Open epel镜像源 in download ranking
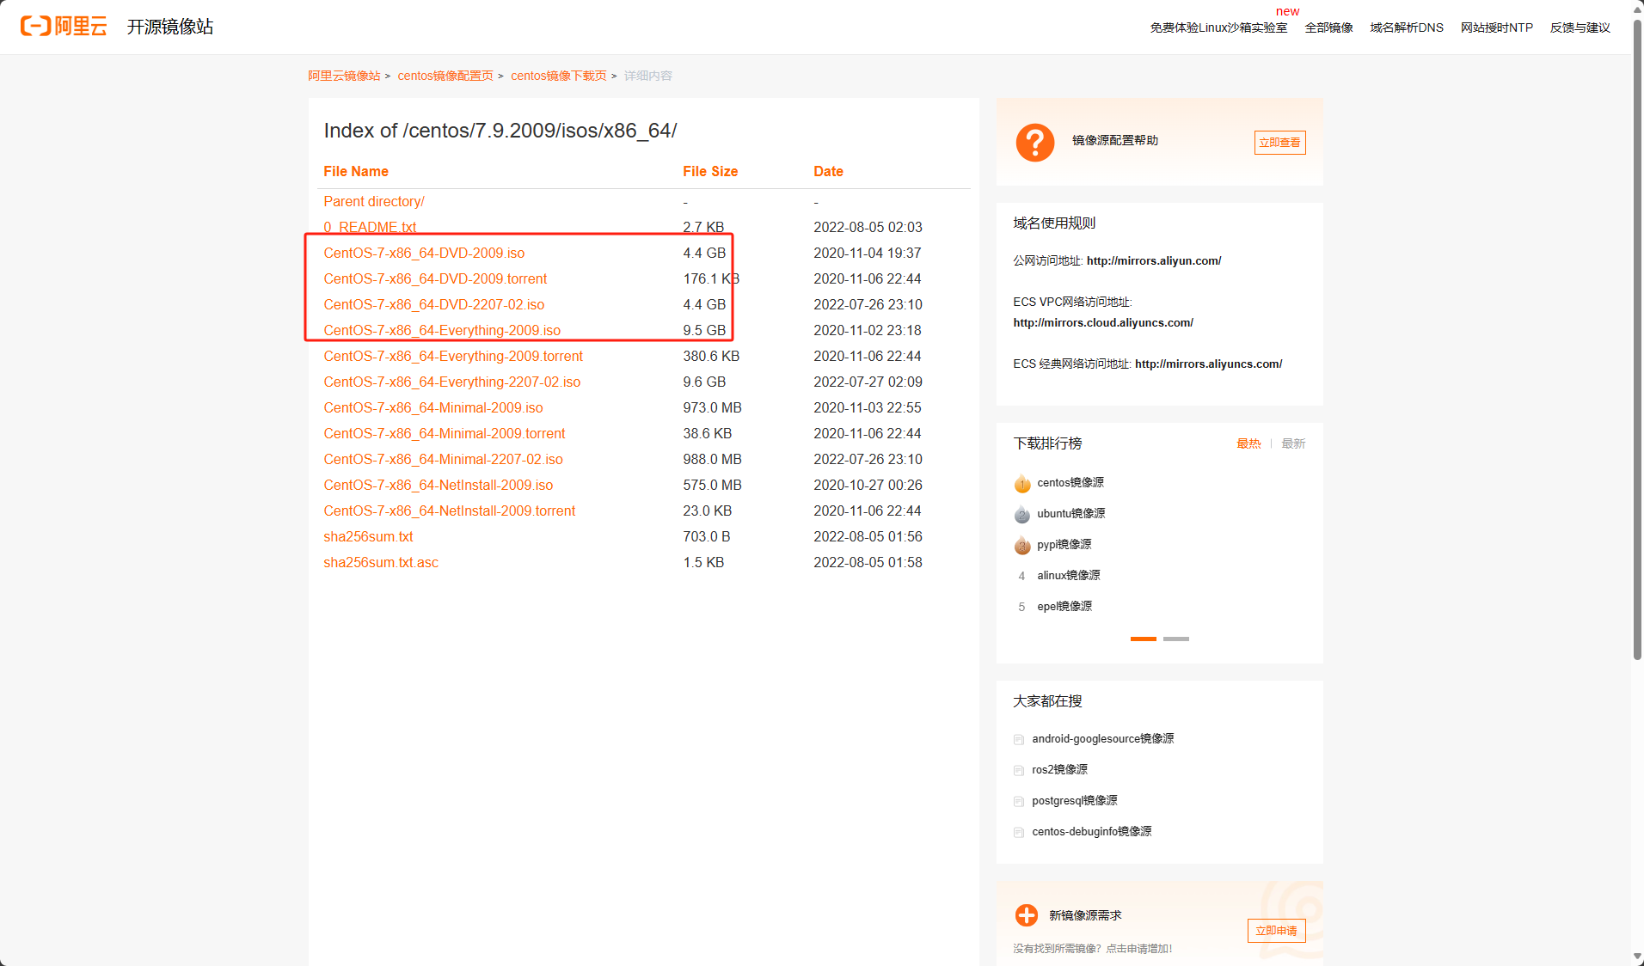Viewport: 1644px width, 966px height. click(1064, 607)
